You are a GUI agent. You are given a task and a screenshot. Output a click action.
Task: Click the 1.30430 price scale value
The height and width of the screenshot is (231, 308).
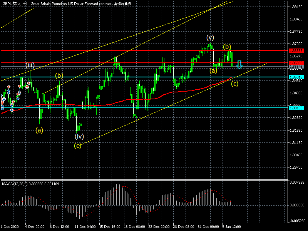pyautogui.click(x=296, y=155)
